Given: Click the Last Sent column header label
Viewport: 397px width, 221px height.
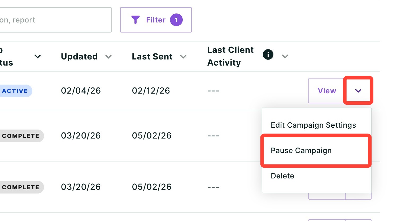Looking at the screenshot, I should click(152, 57).
